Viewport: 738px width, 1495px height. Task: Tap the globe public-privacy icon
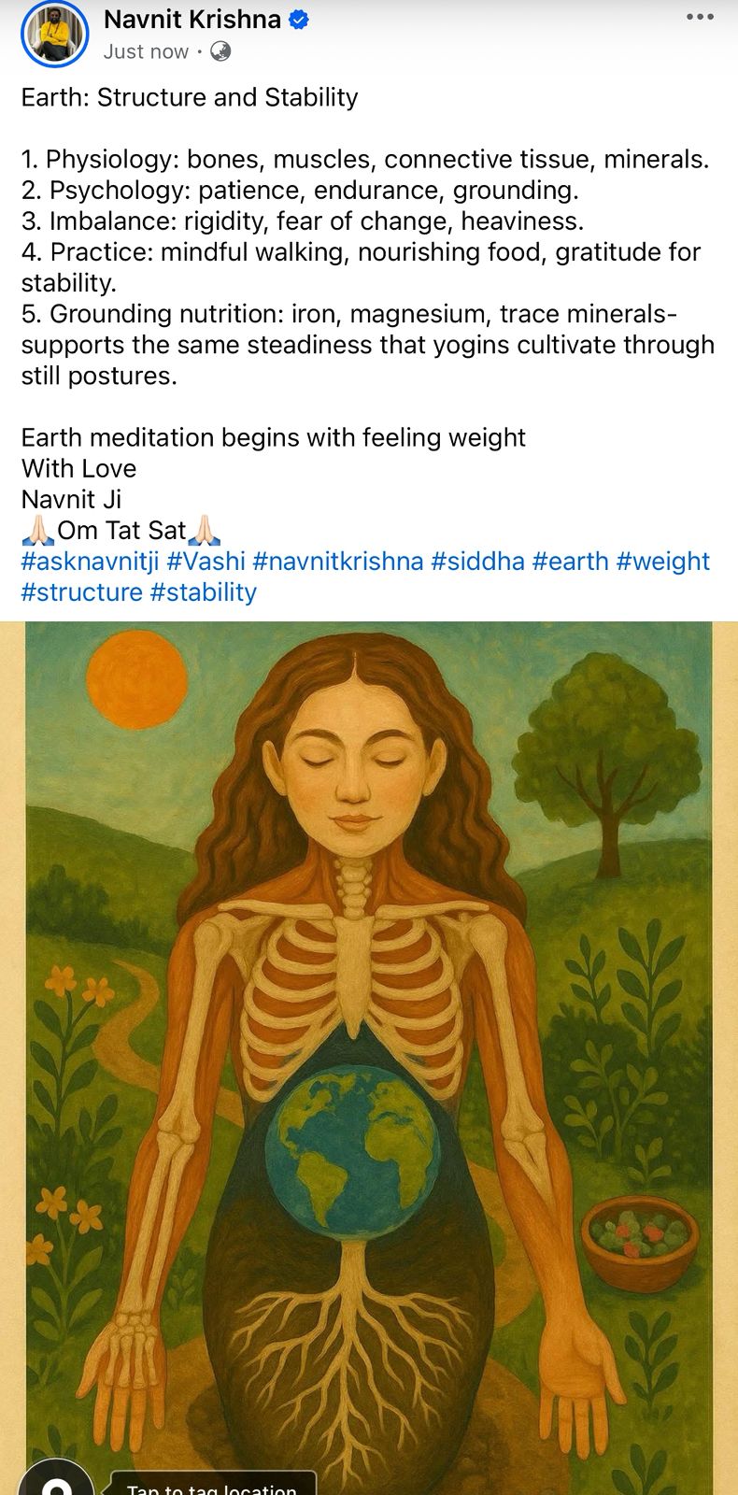click(x=220, y=52)
